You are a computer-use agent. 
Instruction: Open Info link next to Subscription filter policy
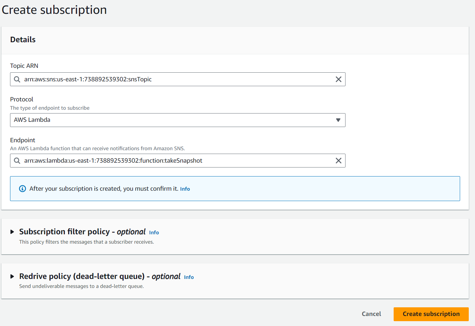(154, 233)
